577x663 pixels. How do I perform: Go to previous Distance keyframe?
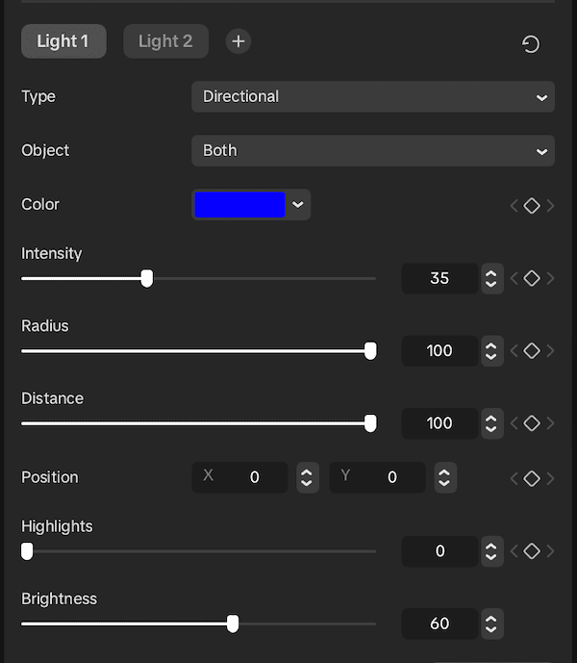[514, 423]
